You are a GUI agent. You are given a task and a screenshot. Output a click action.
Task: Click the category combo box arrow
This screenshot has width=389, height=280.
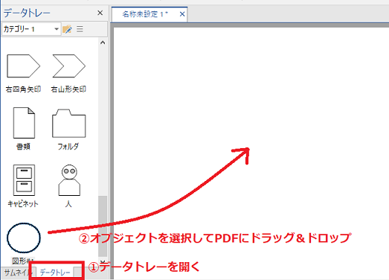(57, 29)
